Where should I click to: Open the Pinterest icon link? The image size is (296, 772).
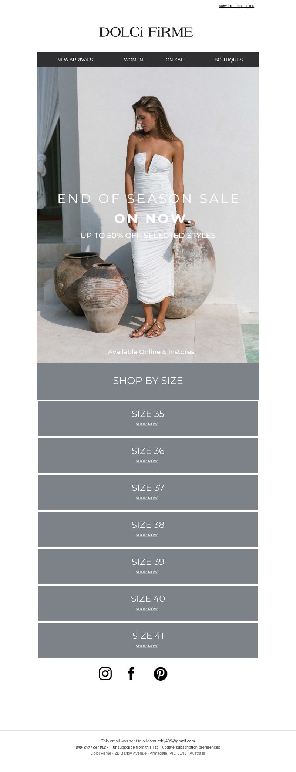[161, 674]
